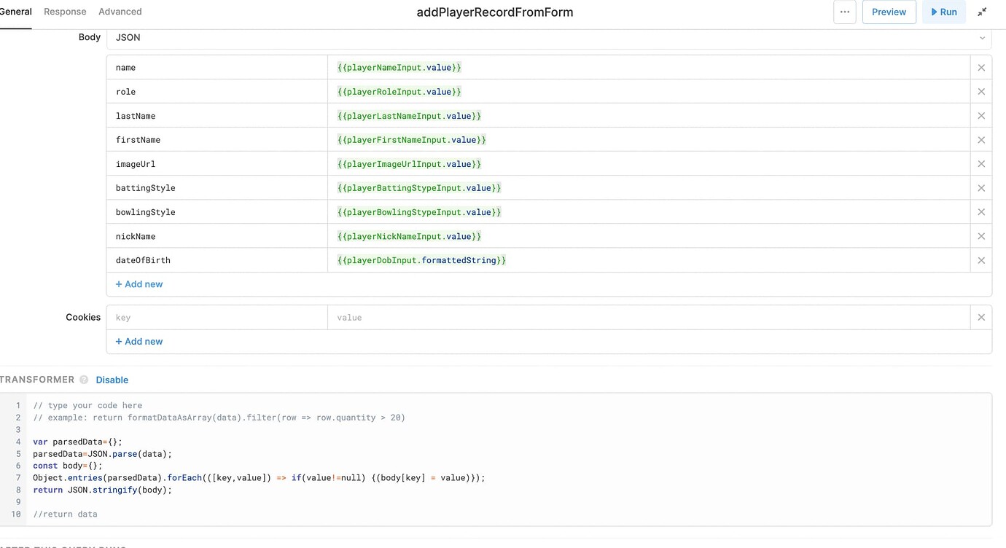This screenshot has height=548, width=1006.
Task: Edit the playerLastNameInput.value expression
Action: [649, 116]
